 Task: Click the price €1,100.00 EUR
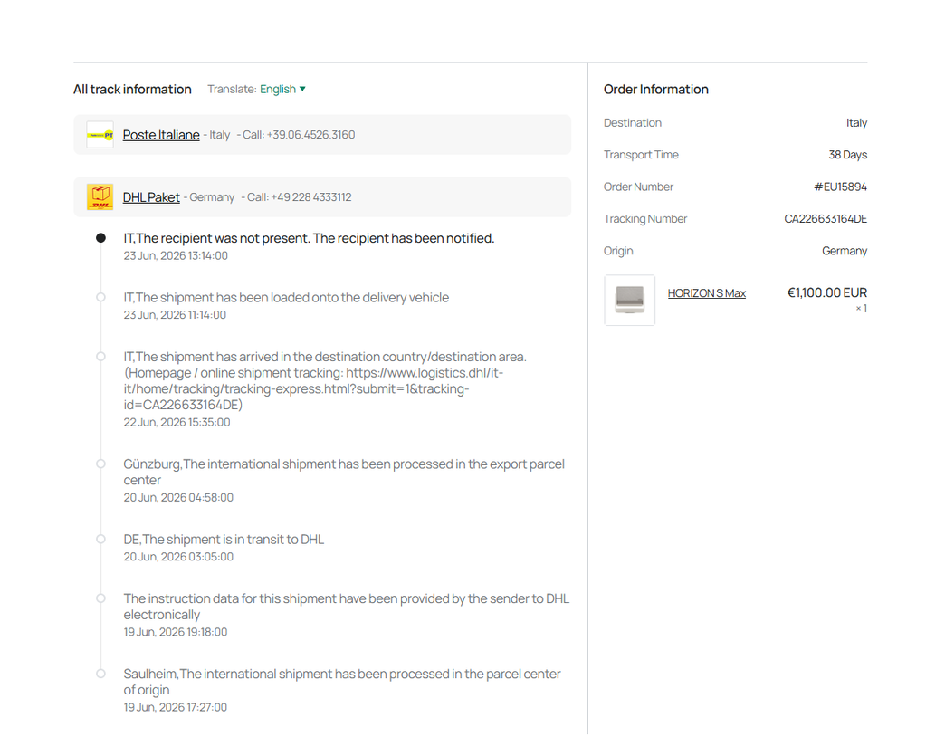(x=826, y=293)
